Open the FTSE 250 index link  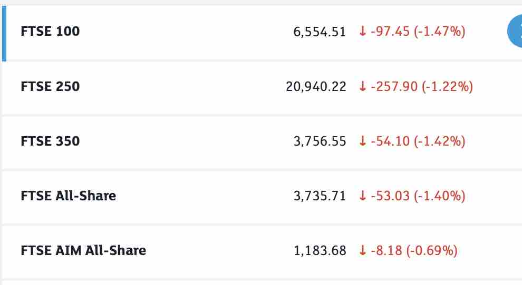50,86
